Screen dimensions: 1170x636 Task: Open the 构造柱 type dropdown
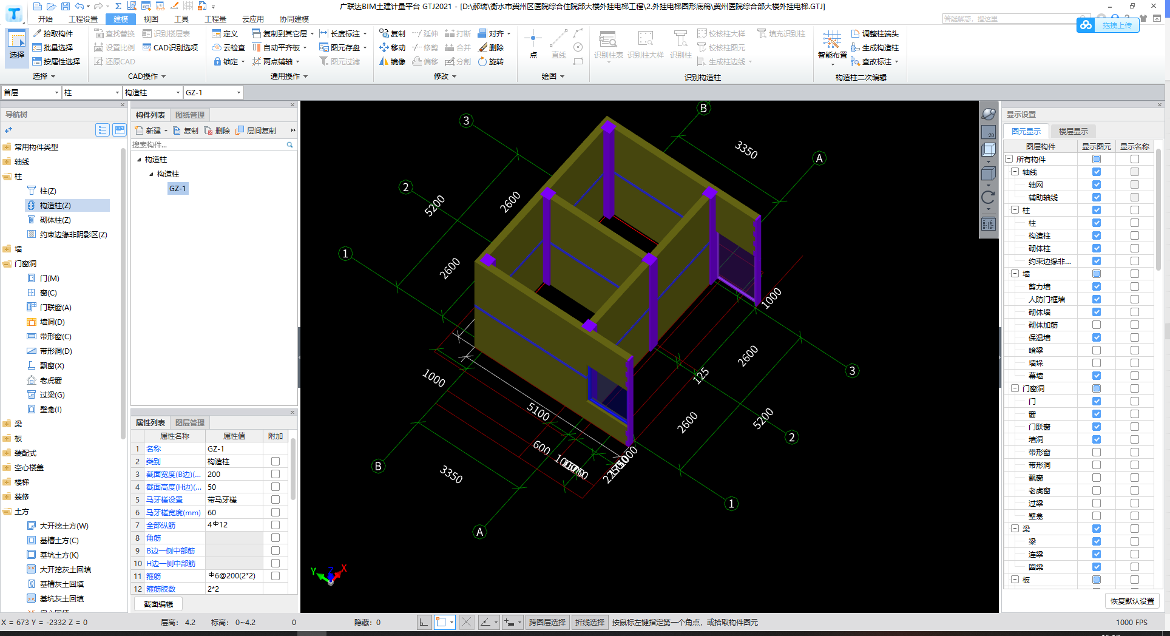152,92
